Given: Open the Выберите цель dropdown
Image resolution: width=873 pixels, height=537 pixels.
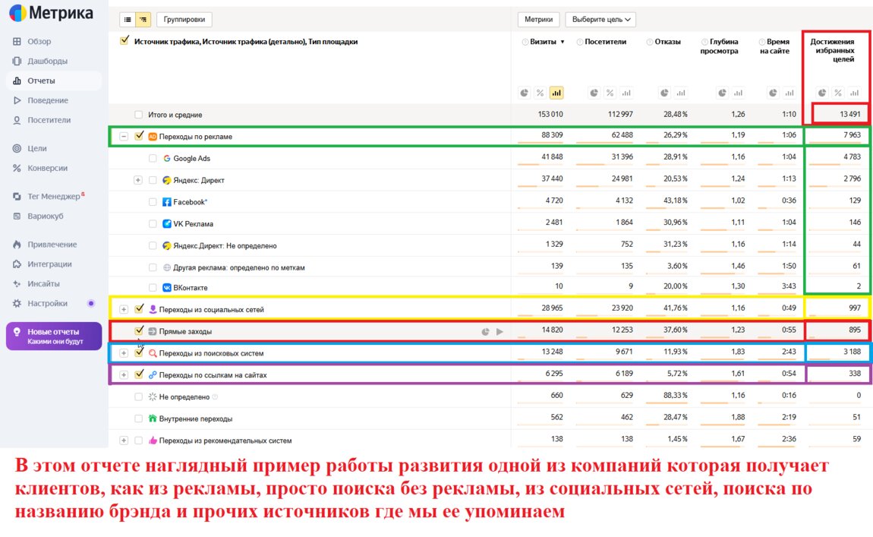Looking at the screenshot, I should tap(600, 20).
